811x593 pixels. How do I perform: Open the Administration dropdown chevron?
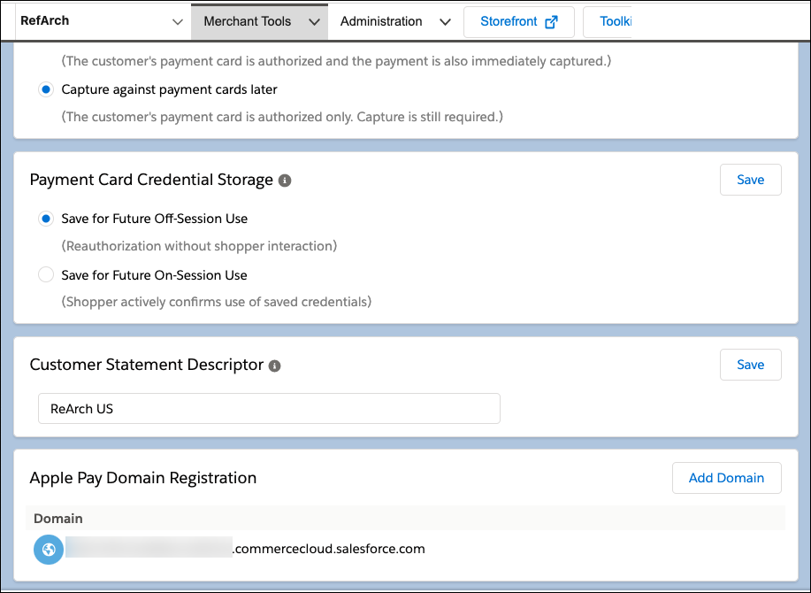[x=445, y=21]
